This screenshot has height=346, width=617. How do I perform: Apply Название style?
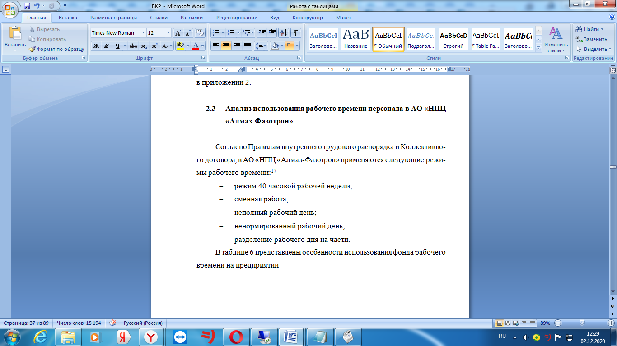[x=355, y=39]
